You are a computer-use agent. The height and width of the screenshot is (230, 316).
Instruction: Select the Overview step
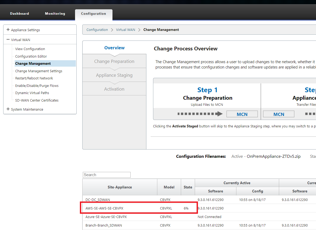point(114,48)
